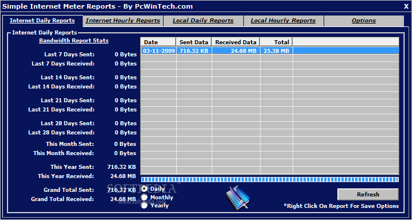Sort by the Sent Data column header
Screen dimensions: 412x220
(x=194, y=42)
